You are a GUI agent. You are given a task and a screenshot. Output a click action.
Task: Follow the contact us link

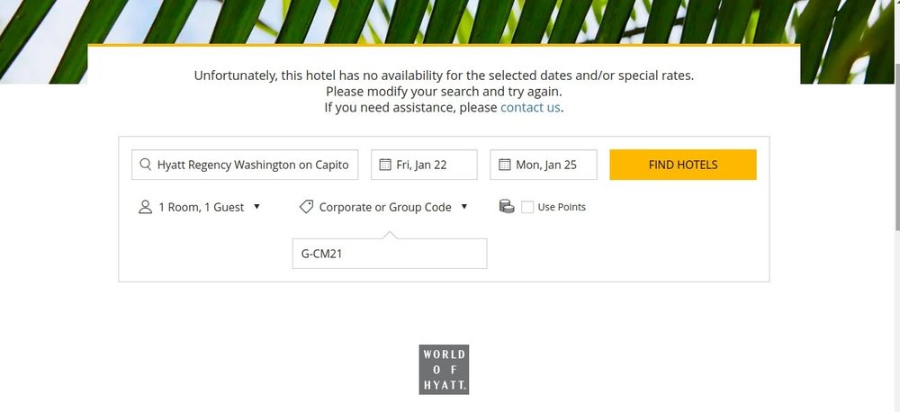pos(530,107)
